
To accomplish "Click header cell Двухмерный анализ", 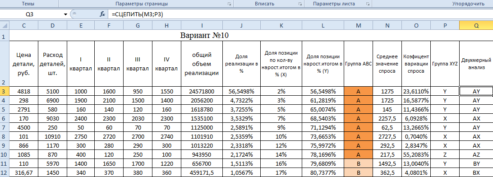I will click(x=476, y=64).
